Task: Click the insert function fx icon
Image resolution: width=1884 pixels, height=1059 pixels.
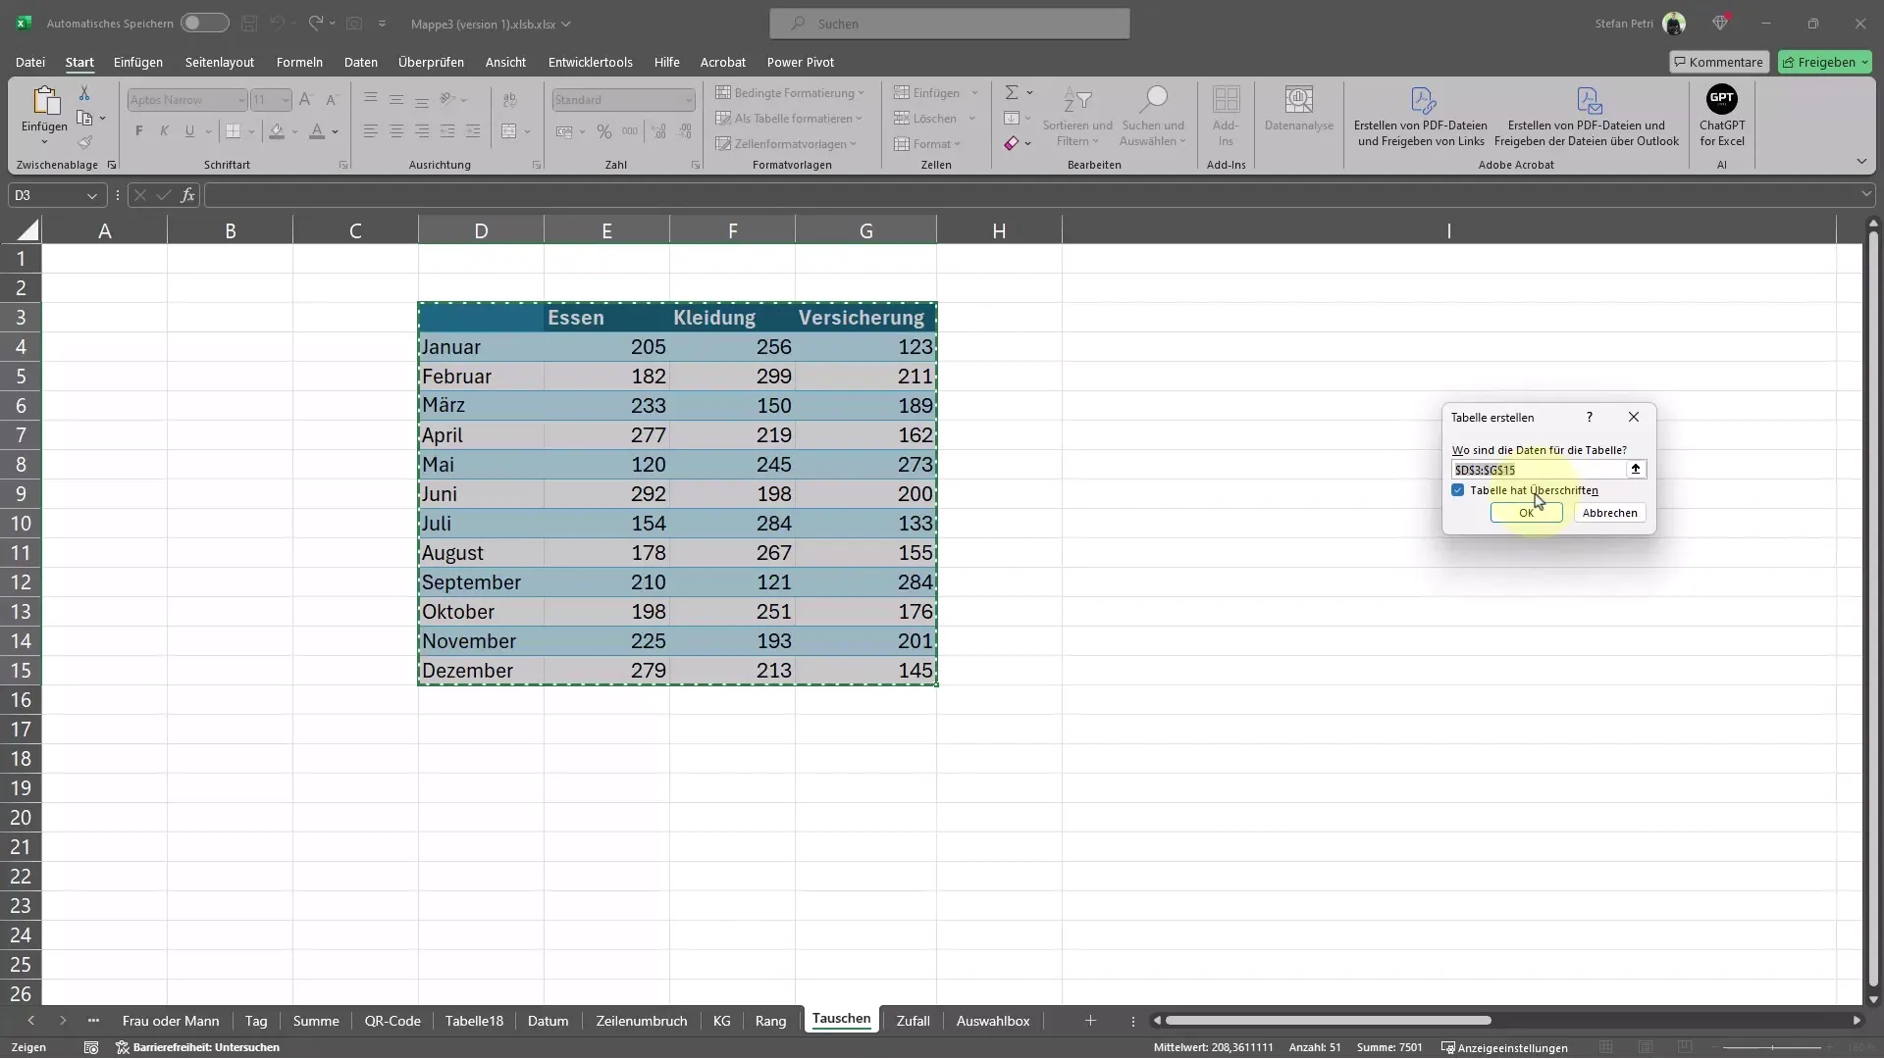Action: point(187,195)
